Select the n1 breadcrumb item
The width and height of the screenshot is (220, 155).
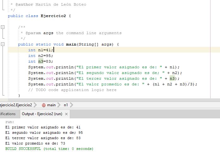(x=66, y=105)
